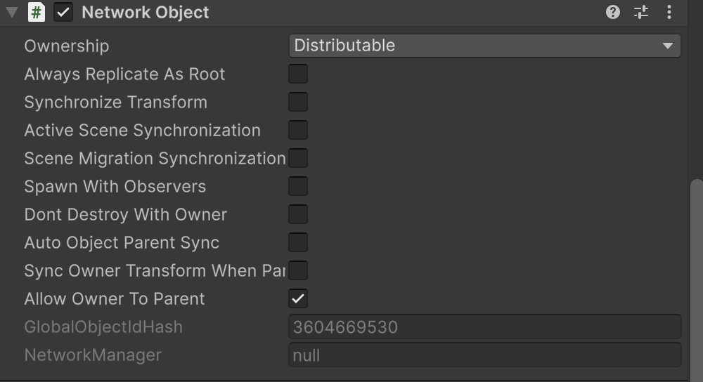Enable Scene Migration Synchronization checkbox
This screenshot has width=703, height=382.
tap(298, 158)
